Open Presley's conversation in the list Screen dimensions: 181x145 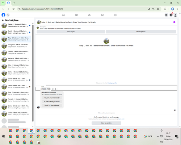[x=16, y=25]
